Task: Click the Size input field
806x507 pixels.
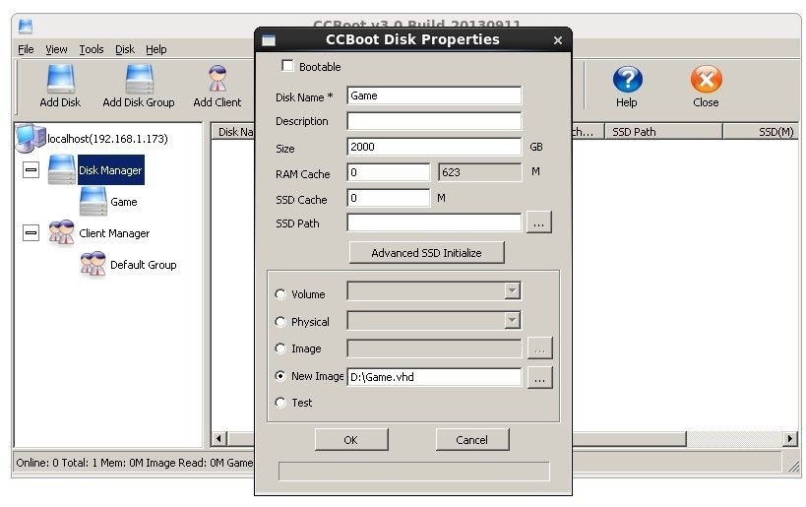Action: 434,147
